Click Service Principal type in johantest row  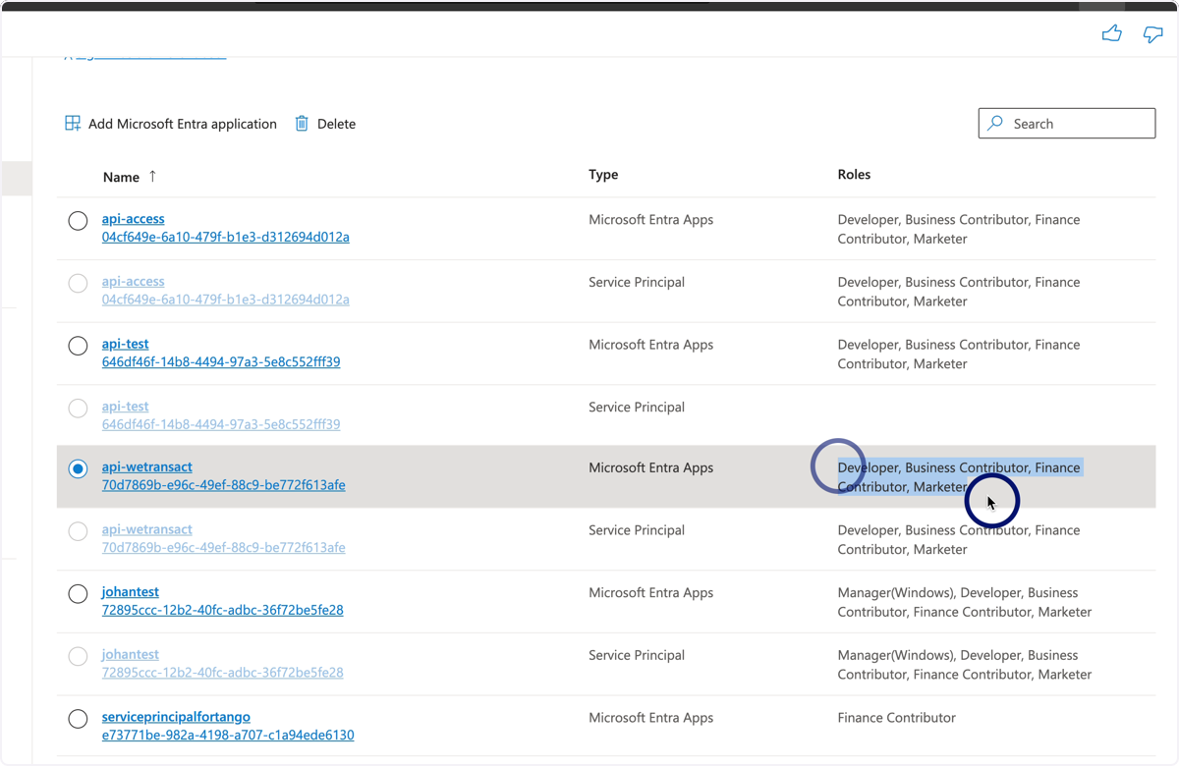coord(637,655)
